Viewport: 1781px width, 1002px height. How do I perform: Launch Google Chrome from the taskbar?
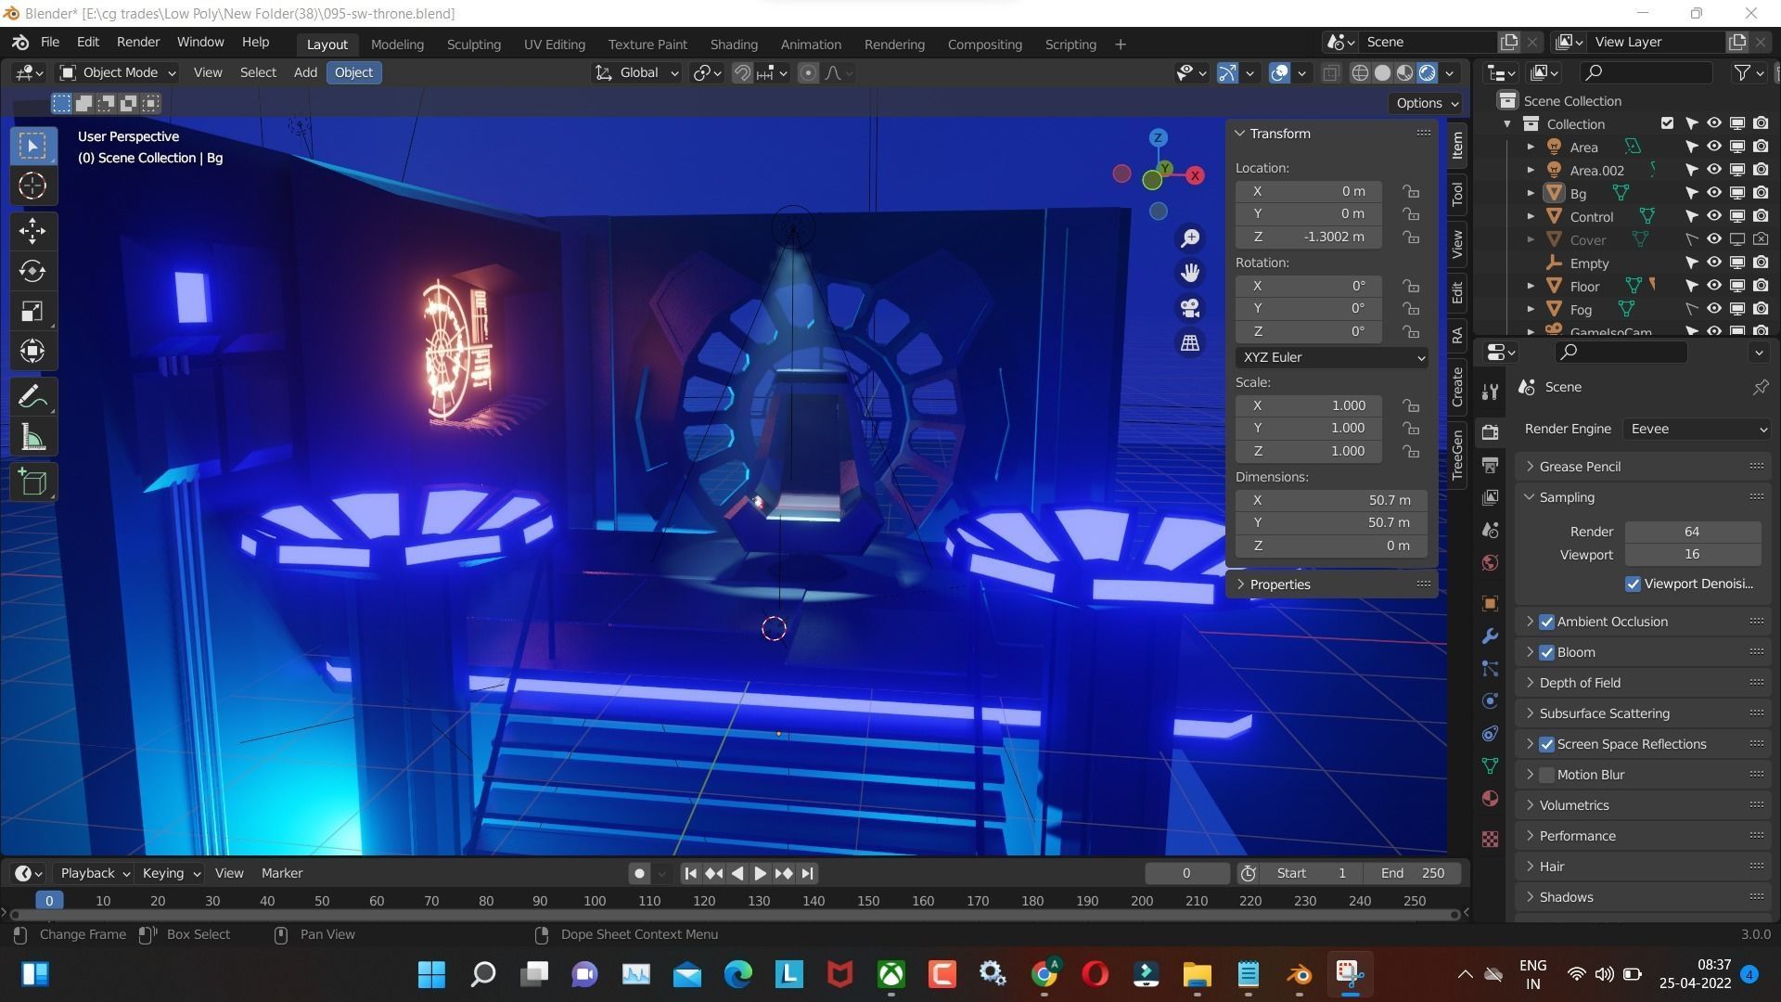click(x=1044, y=974)
